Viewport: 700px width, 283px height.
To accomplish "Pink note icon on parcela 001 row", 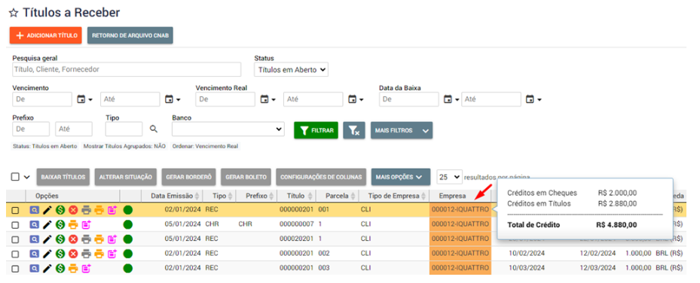I will click(x=112, y=210).
